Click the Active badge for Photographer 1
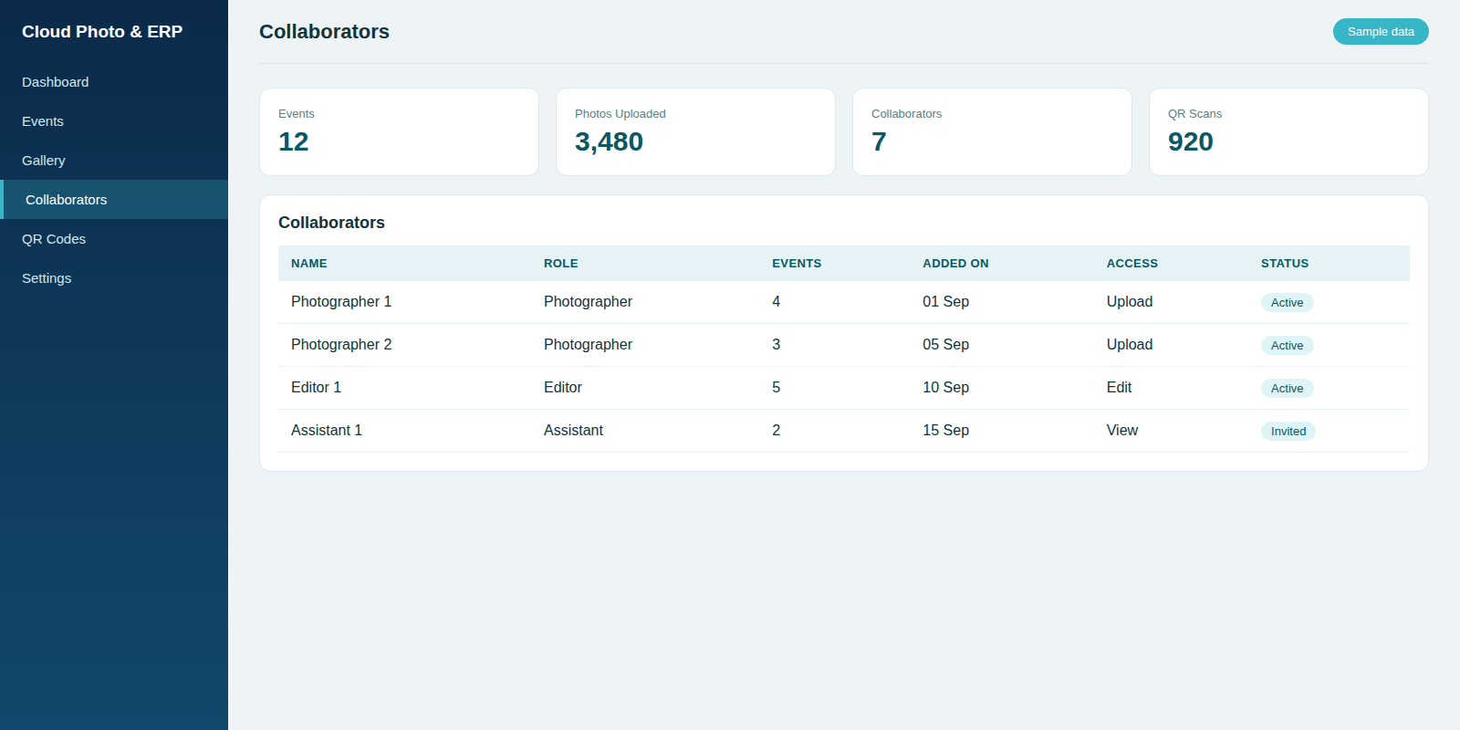 pos(1287,303)
